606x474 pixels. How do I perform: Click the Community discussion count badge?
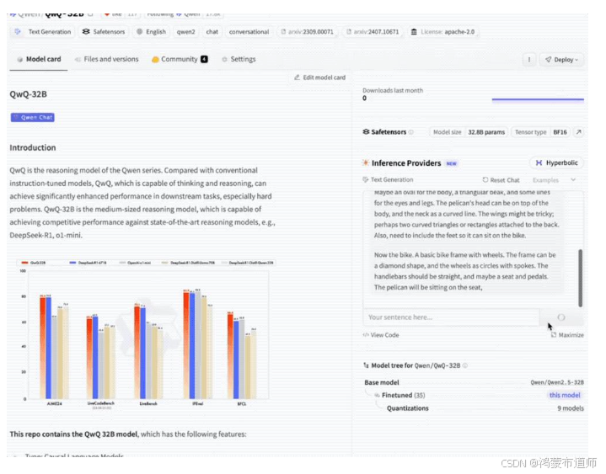(x=205, y=59)
